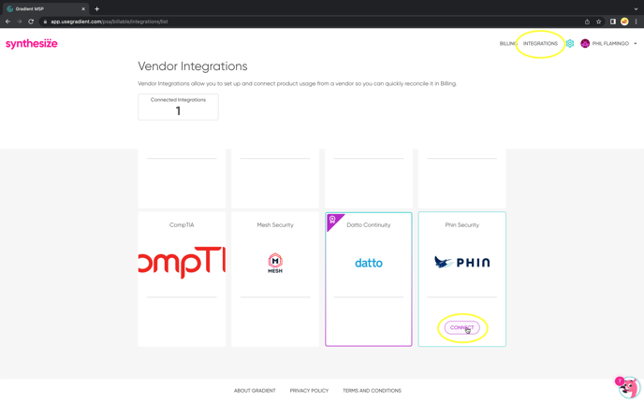Click the share page icon
The height and width of the screenshot is (402, 644).
(587, 22)
